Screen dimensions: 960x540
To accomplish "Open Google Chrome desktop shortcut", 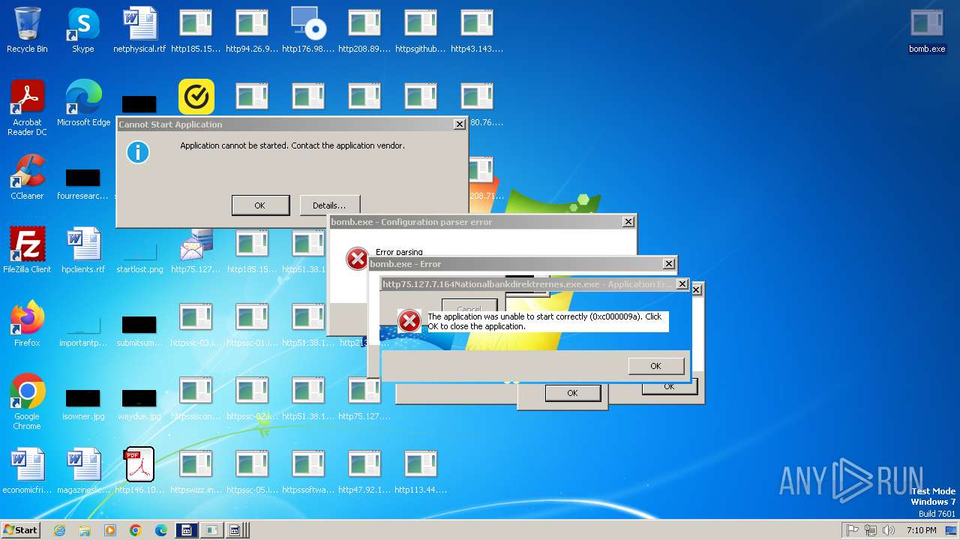I will pos(27,401).
